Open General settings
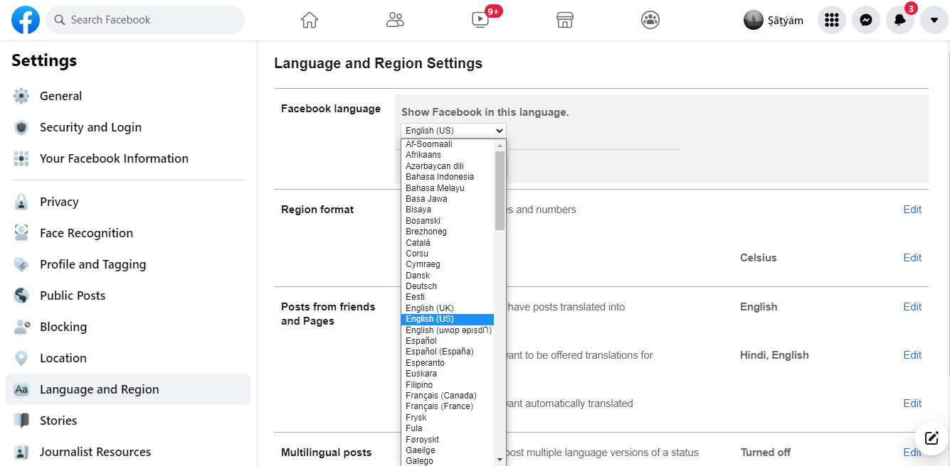 (x=128, y=96)
